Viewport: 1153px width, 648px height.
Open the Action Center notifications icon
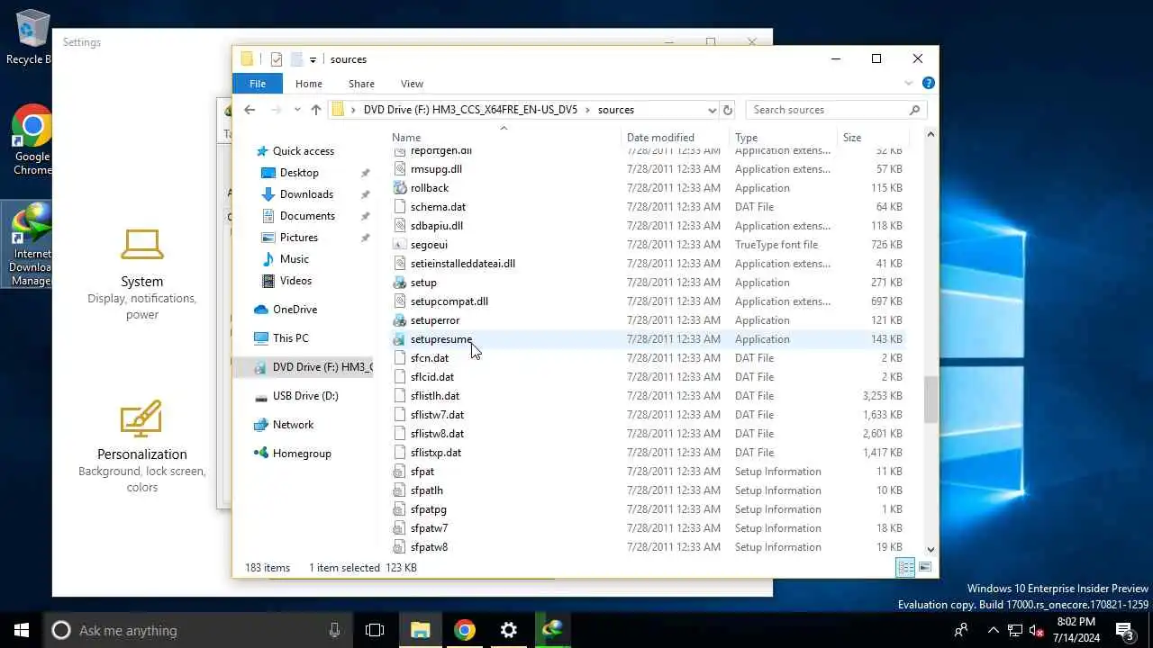click(1124, 630)
